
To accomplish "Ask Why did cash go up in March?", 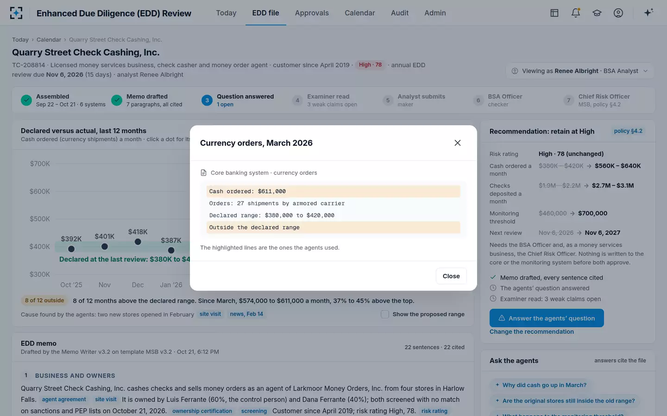I will [x=541, y=385].
